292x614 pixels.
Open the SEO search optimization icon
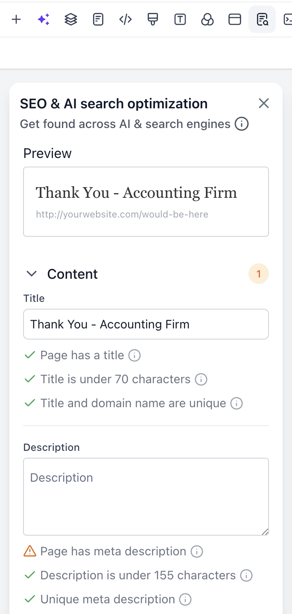pyautogui.click(x=262, y=19)
